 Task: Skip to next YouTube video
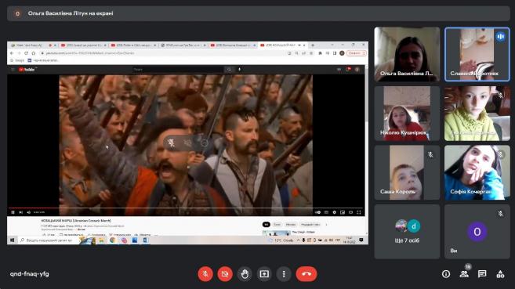[x=20, y=212]
